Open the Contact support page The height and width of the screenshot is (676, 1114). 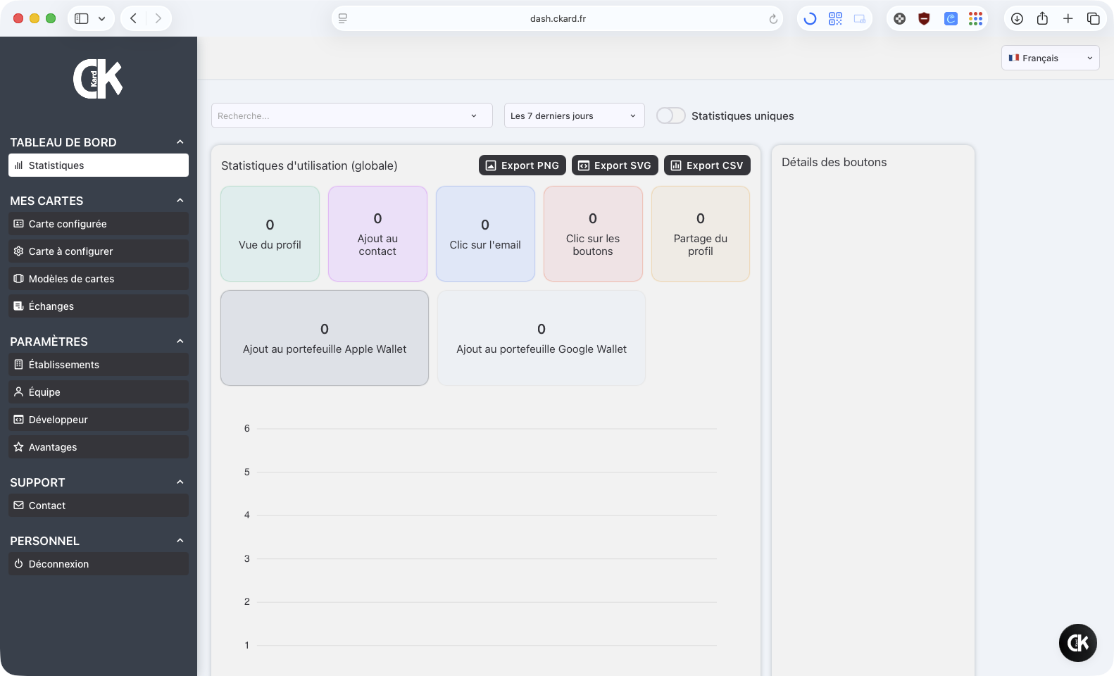point(99,506)
